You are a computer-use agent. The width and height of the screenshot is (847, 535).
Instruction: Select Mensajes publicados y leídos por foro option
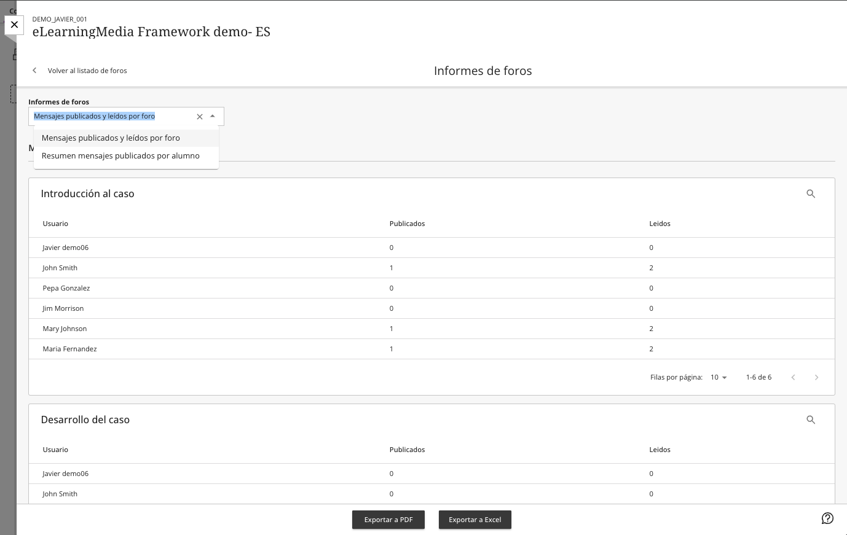click(126, 138)
